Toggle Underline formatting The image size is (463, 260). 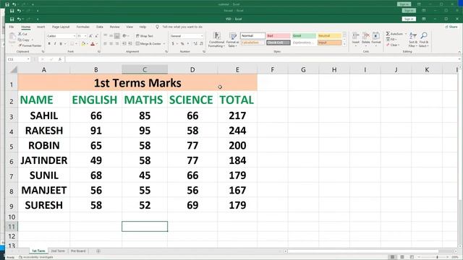[61, 43]
